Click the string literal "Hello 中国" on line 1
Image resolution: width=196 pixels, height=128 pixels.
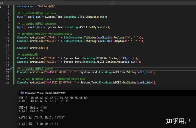pos(46,6)
